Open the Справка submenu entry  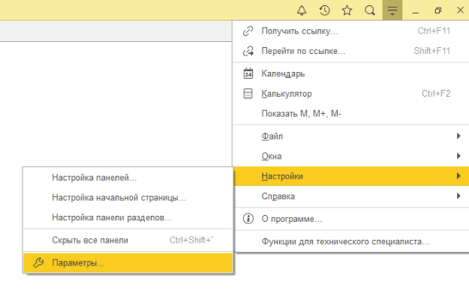[x=351, y=196]
